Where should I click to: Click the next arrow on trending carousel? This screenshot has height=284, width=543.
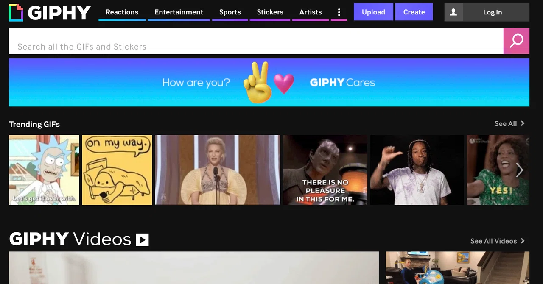click(520, 170)
